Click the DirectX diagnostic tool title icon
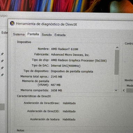Viewport: 133px width, 133px height. [12, 23]
